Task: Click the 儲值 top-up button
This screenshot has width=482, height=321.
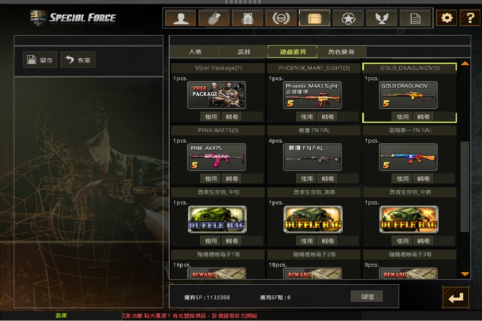Action: pos(367,297)
